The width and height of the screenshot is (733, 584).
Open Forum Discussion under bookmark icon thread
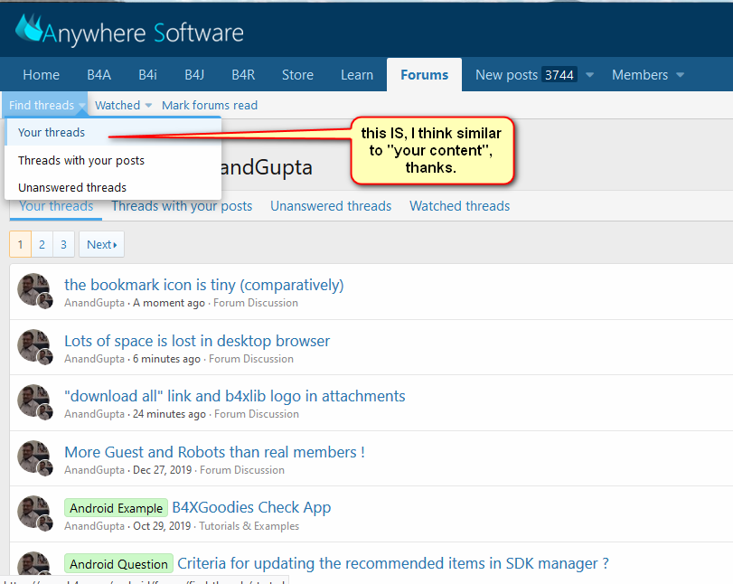pyautogui.click(x=256, y=303)
